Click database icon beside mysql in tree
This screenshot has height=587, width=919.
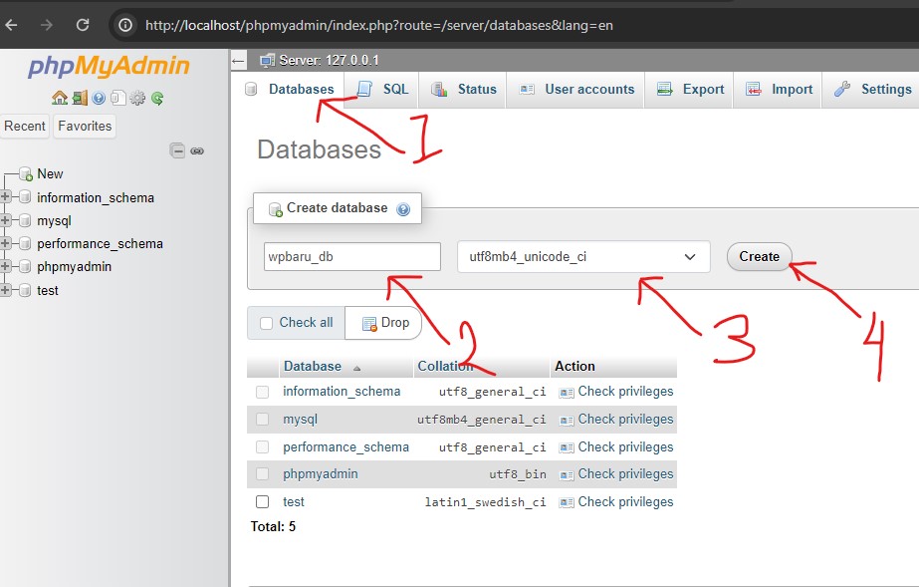coord(25,221)
